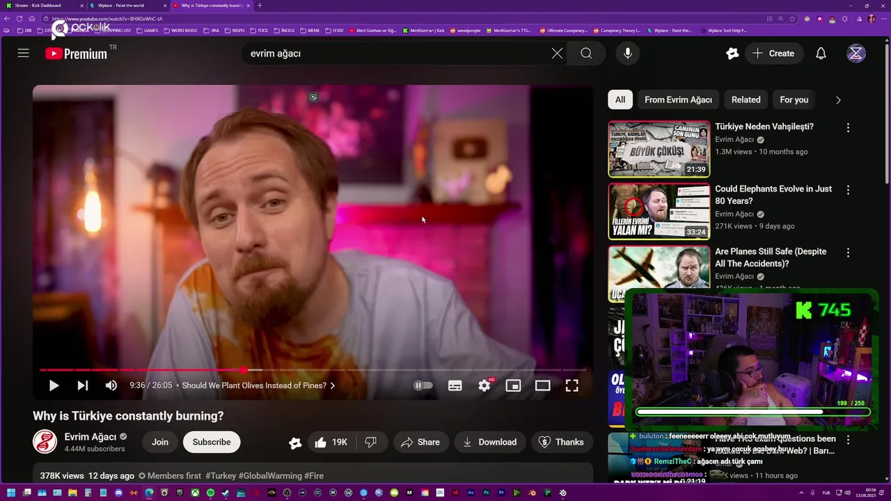Open the sparkle Ask icon beside Create

[732, 53]
